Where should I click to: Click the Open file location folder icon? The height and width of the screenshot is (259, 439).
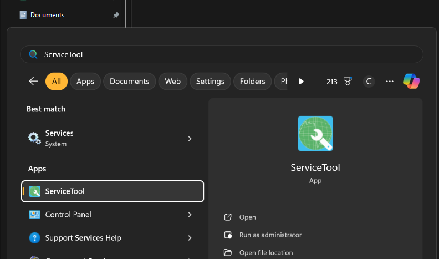click(x=228, y=252)
